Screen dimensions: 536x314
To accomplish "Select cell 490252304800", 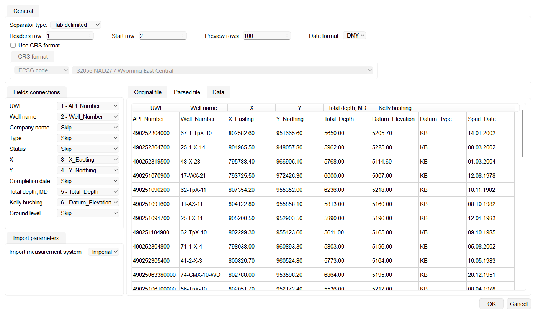I will (x=155, y=246).
